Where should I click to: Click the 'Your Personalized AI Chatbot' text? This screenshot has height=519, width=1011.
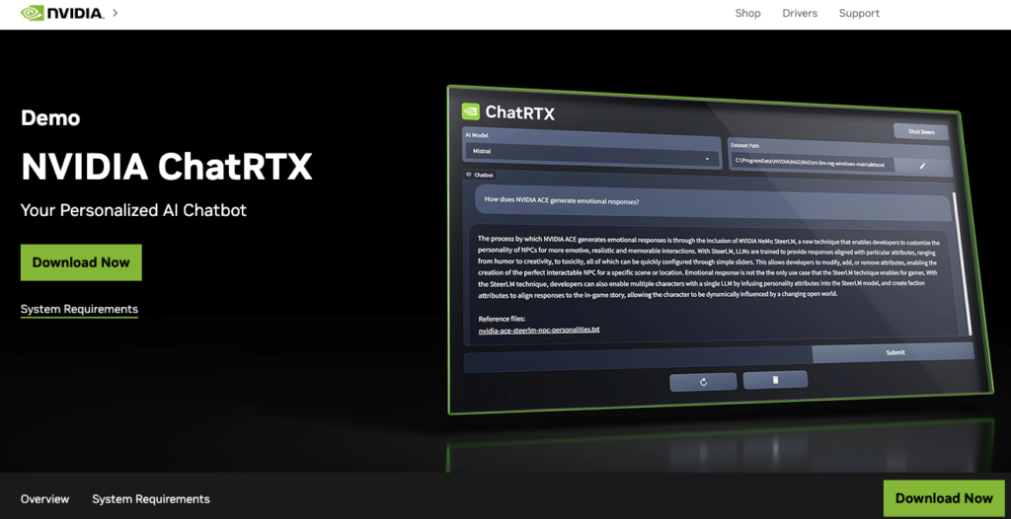coord(133,210)
